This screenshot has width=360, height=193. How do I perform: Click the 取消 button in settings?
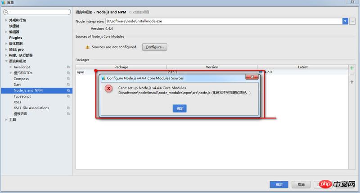[301, 184]
